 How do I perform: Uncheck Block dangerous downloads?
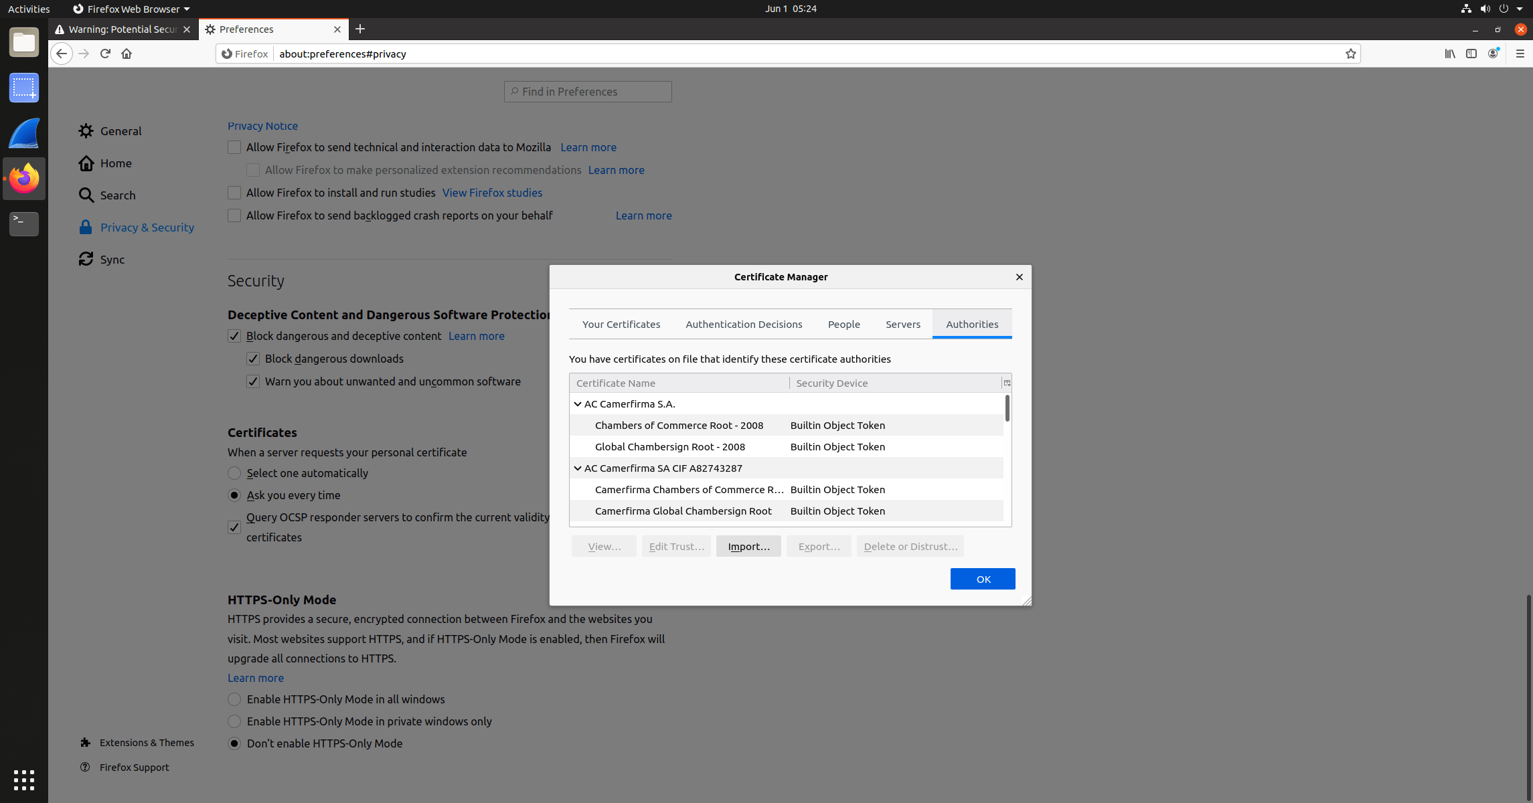pos(253,359)
